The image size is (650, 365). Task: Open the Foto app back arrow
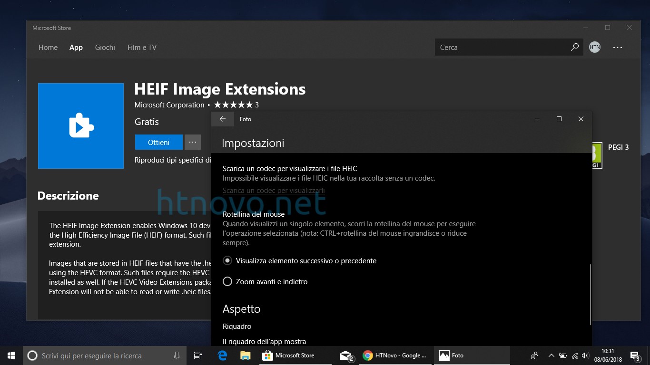[223, 119]
